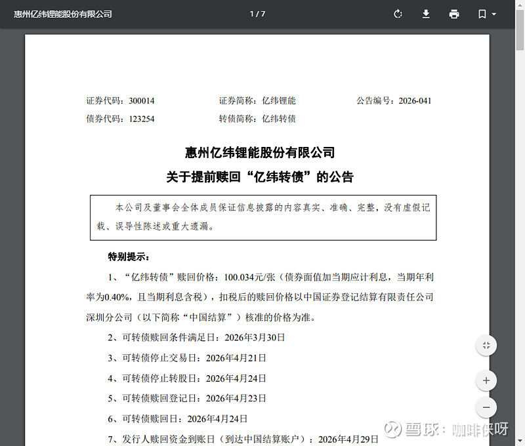Print the PDF document
525x446 pixels.
[x=454, y=14]
